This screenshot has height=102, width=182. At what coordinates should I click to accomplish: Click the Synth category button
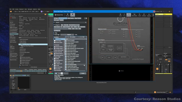pos(73,29)
